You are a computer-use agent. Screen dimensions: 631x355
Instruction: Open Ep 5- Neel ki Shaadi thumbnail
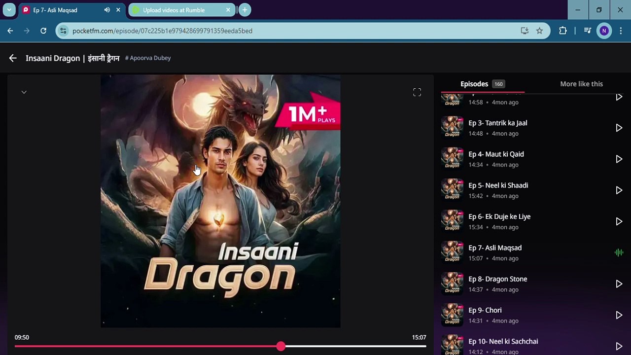click(x=452, y=190)
